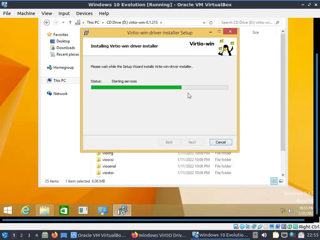Open host application launcher menu
Screen dimensions: 320x240
tap(5, 235)
